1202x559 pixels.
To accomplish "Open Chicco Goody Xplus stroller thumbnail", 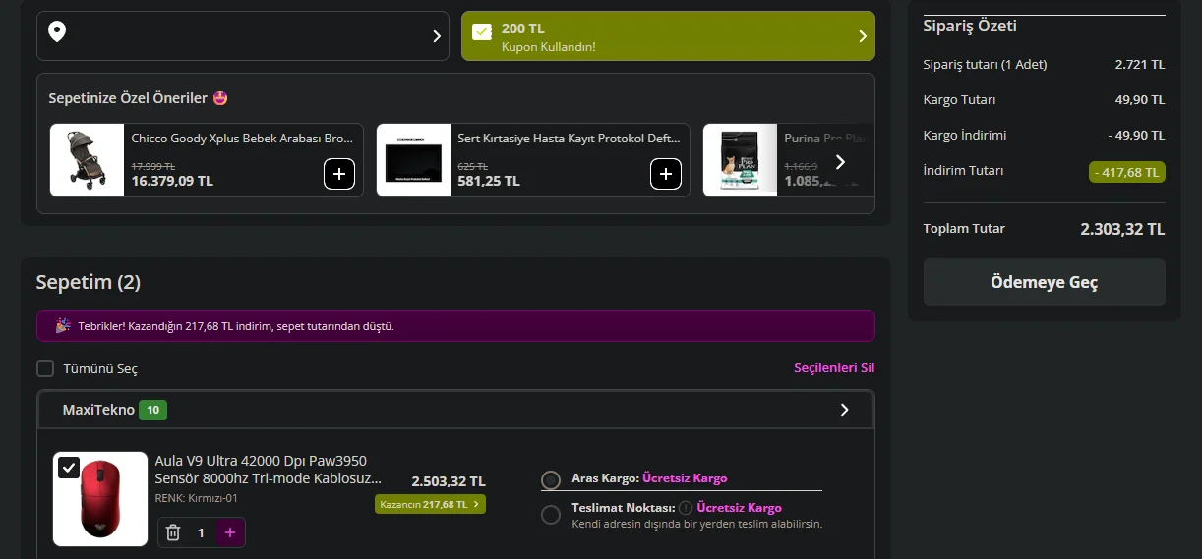I will point(88,160).
